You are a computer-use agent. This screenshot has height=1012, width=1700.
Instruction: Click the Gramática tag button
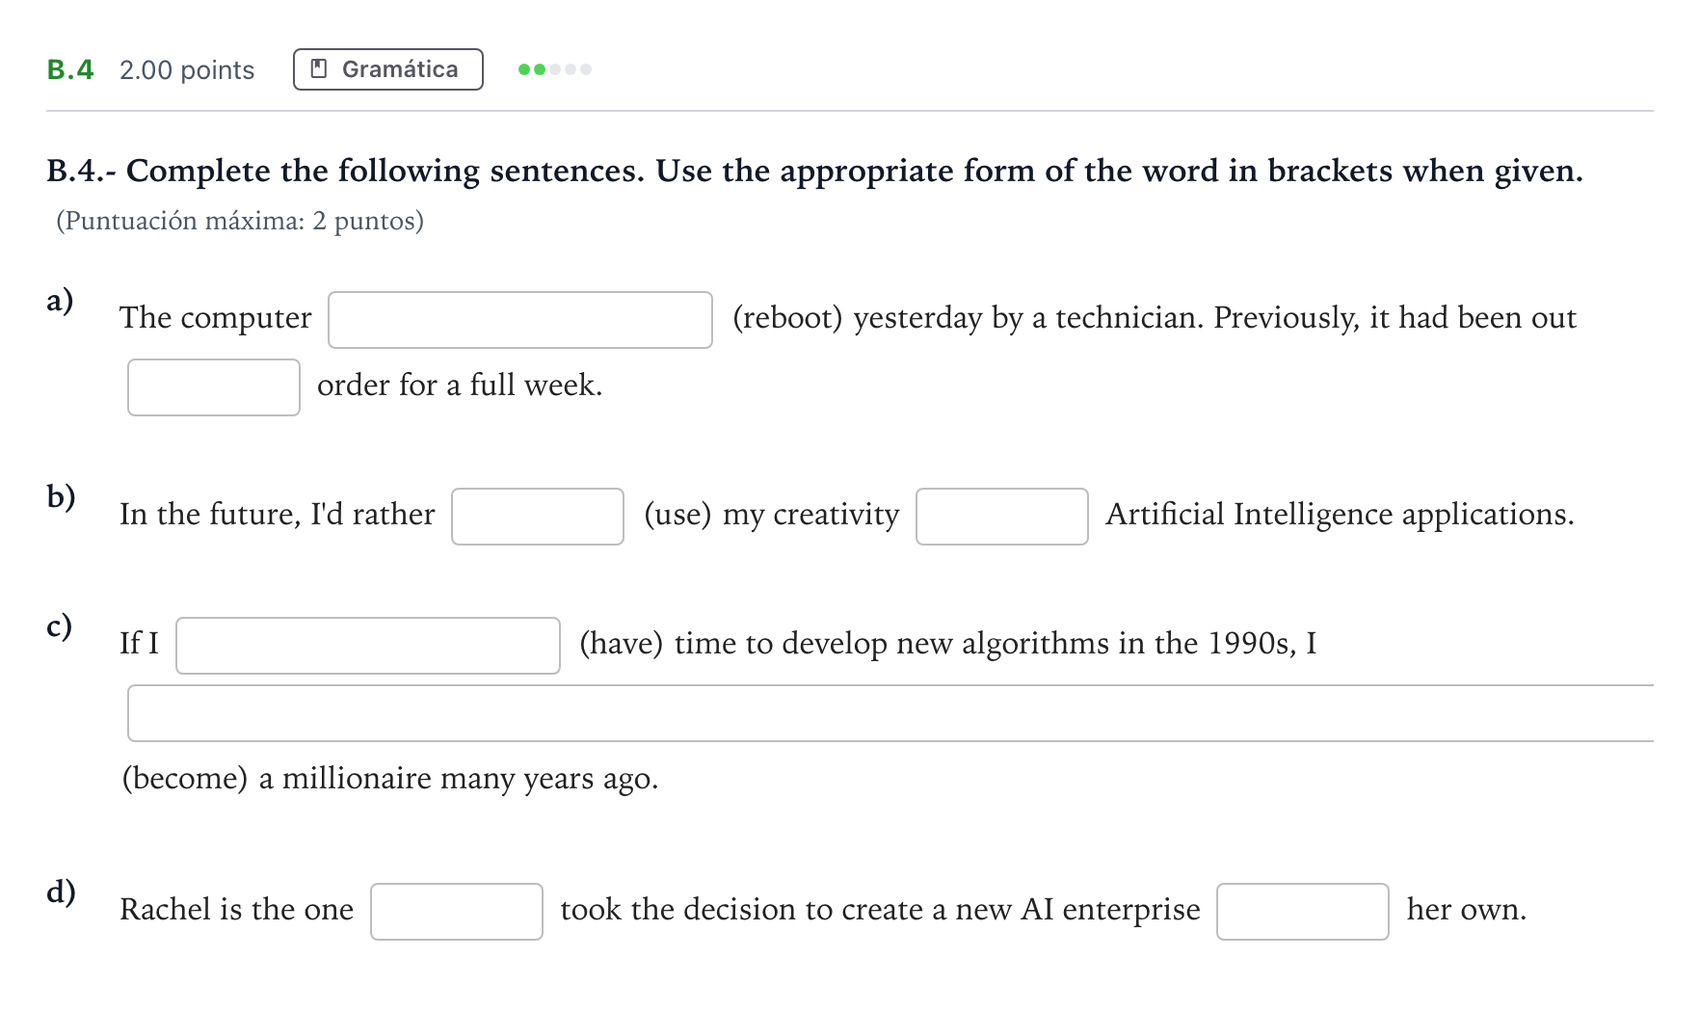pyautogui.click(x=387, y=69)
